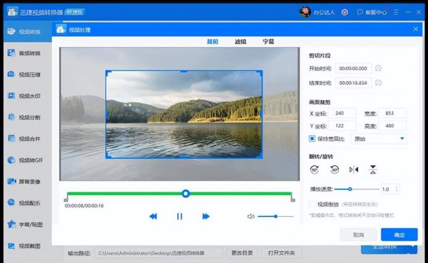The width and height of the screenshot is (428, 263).
Task: Switch to the 字幕 tab
Action: tap(268, 42)
